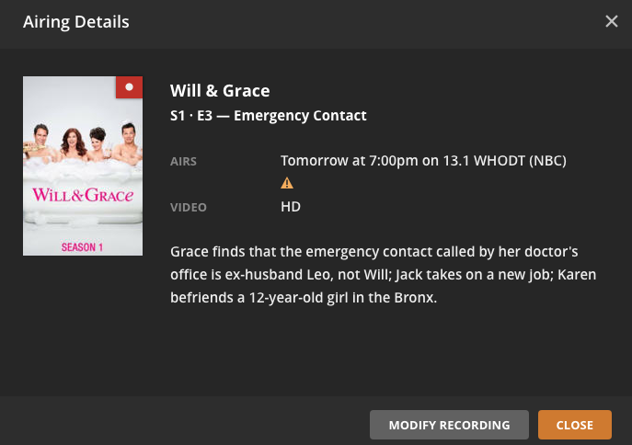
Task: Click the AIRS label
Action: [184, 162]
